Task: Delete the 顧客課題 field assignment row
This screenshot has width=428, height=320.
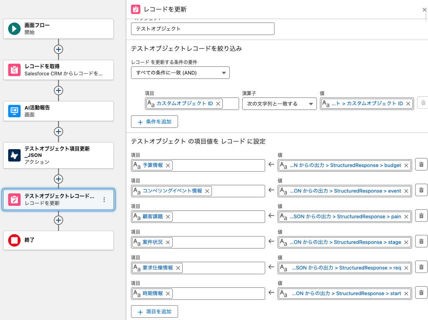Action: point(421,216)
